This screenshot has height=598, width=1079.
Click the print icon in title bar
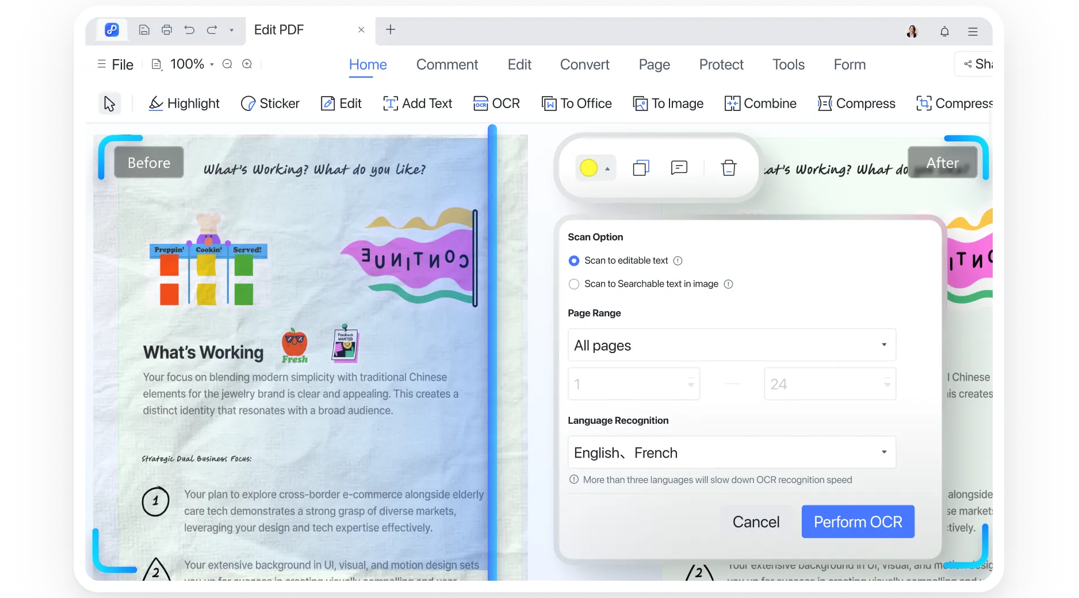coord(167,30)
